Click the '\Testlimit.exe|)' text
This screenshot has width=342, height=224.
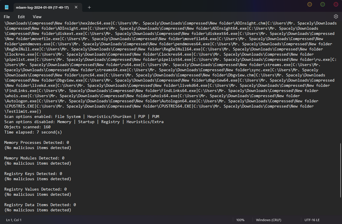click(23, 111)
